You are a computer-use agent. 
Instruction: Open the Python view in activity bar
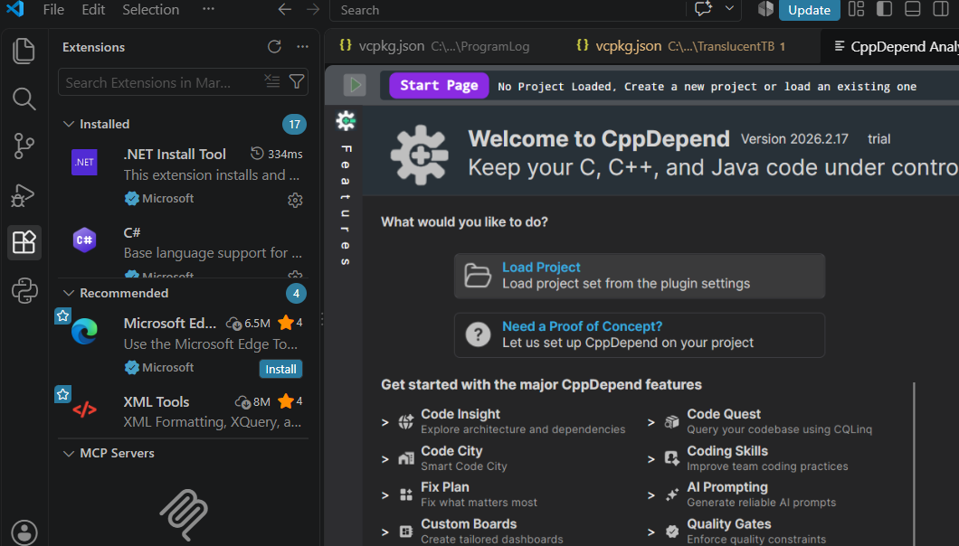[24, 291]
